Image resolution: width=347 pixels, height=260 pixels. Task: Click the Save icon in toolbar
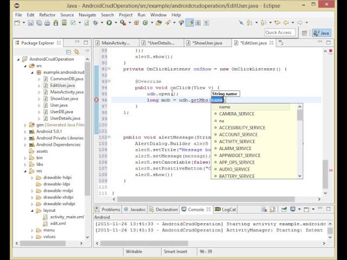30,23
